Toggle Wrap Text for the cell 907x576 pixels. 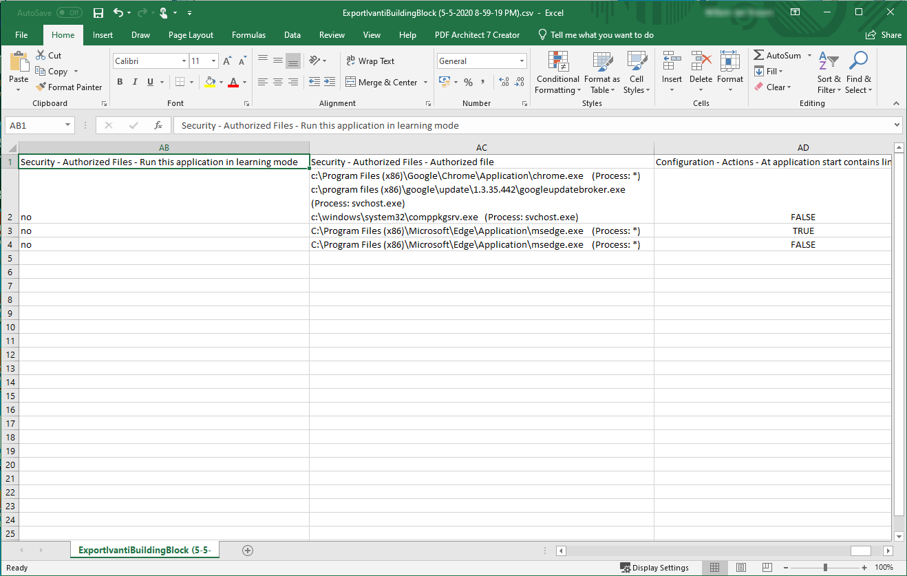coord(370,61)
